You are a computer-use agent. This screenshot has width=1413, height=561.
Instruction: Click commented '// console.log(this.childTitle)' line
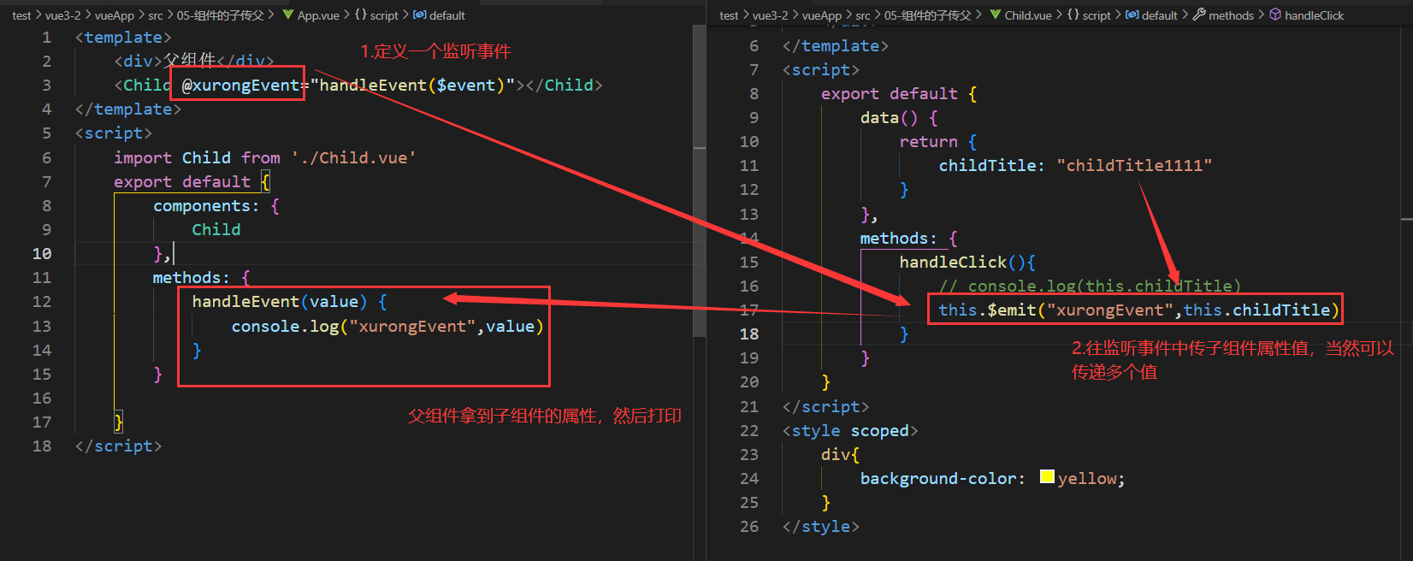coord(1090,286)
